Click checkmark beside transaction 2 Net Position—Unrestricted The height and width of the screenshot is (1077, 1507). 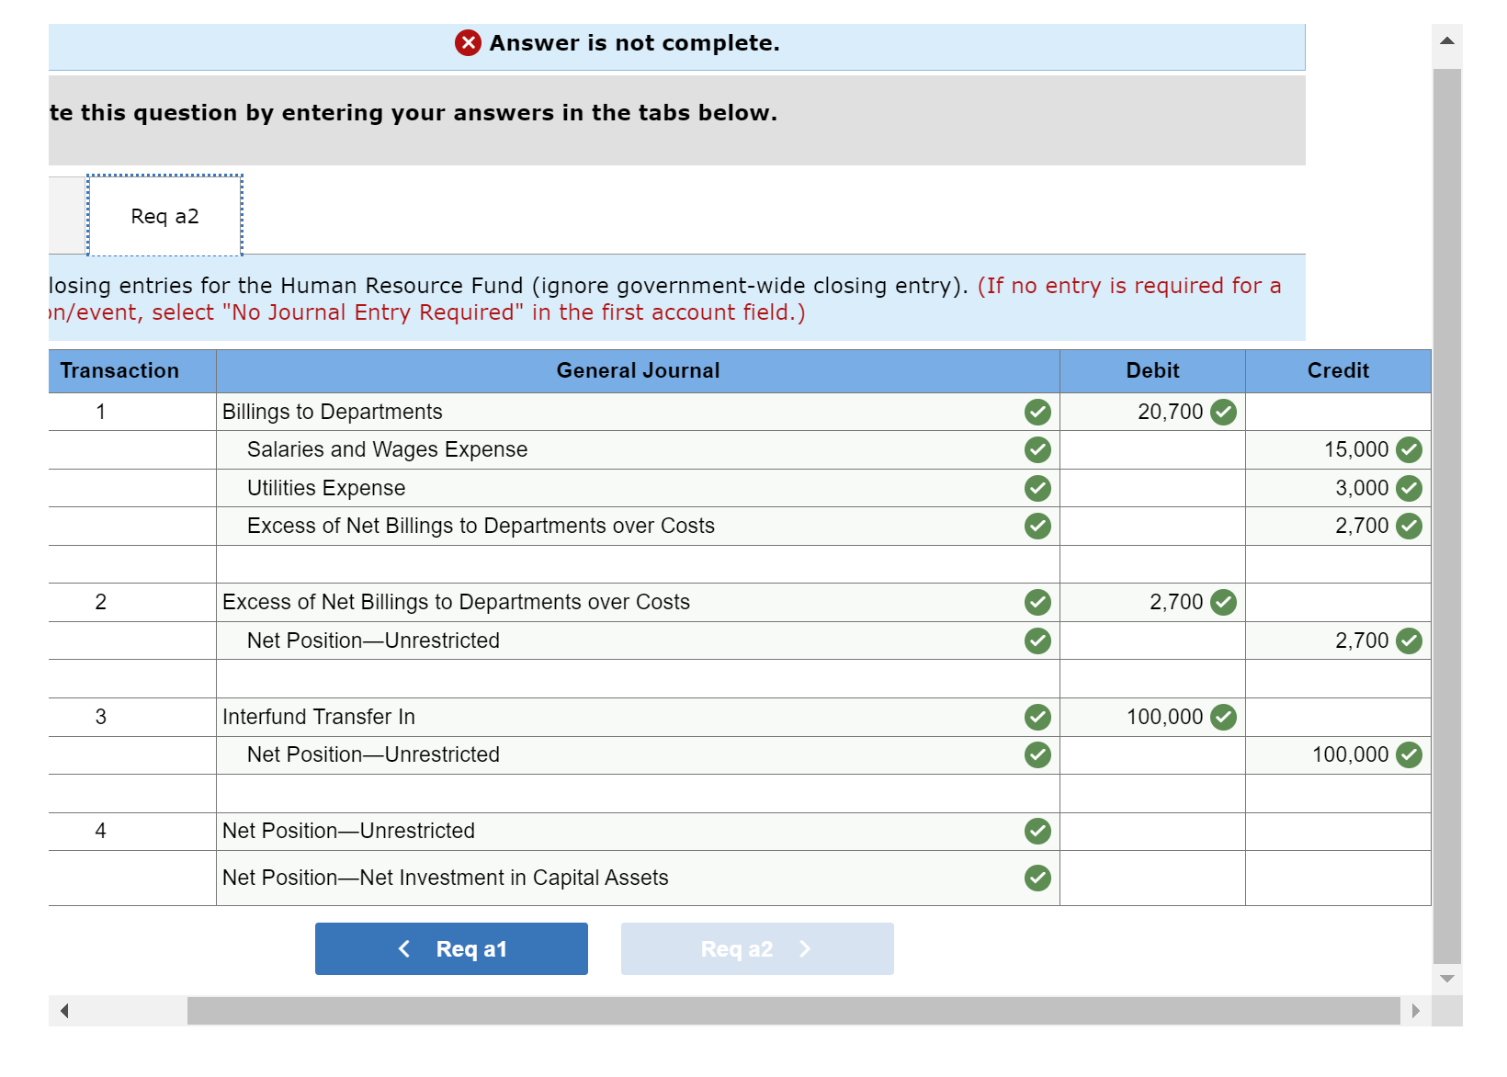[x=1037, y=641]
